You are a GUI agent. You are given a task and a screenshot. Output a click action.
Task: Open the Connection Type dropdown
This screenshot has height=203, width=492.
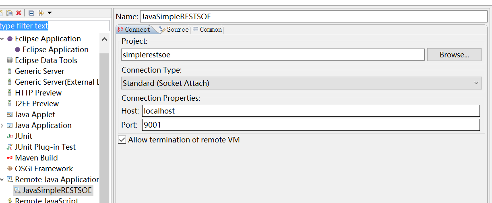302,83
